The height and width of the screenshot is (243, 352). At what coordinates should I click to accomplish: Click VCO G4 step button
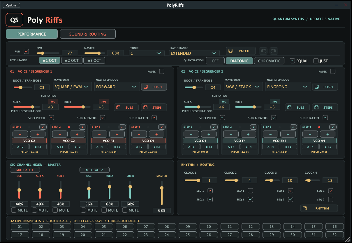click(x=200, y=141)
